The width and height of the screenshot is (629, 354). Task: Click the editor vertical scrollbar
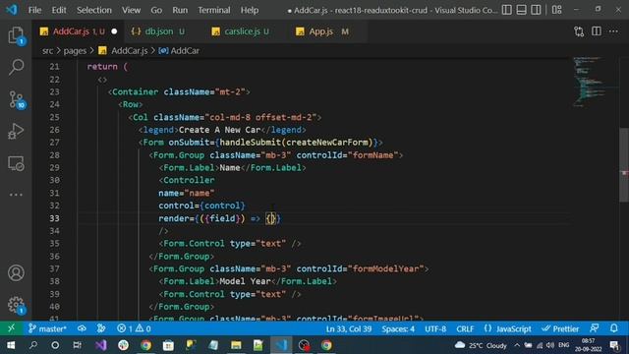[x=624, y=165]
